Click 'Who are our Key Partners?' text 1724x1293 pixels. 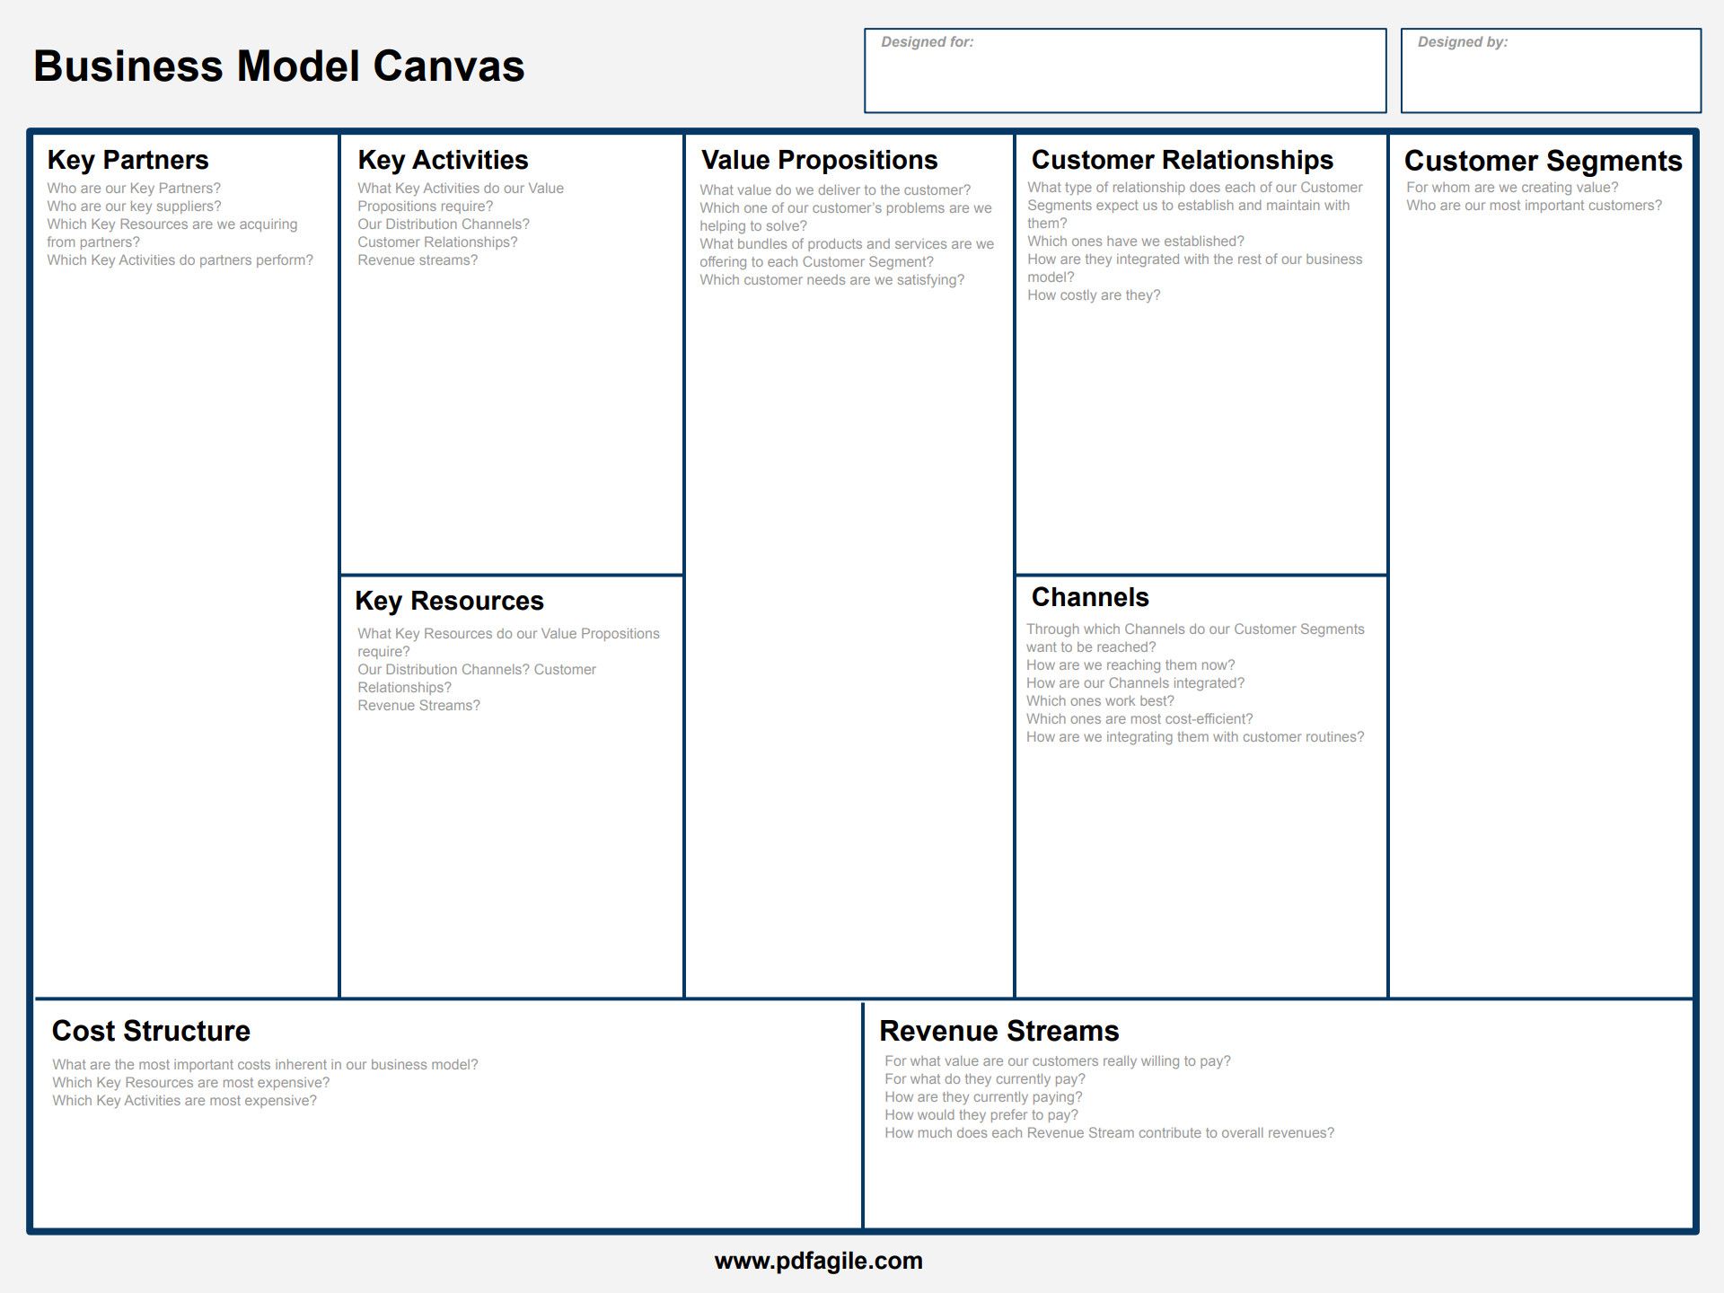[x=134, y=189]
